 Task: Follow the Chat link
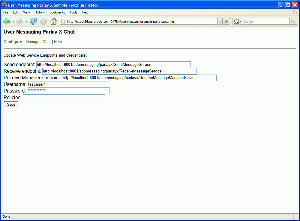46,42
